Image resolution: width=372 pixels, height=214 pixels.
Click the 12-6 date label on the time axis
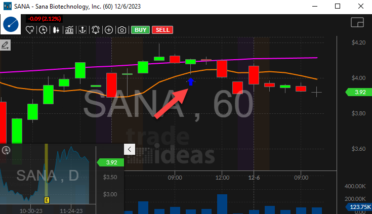click(x=254, y=178)
